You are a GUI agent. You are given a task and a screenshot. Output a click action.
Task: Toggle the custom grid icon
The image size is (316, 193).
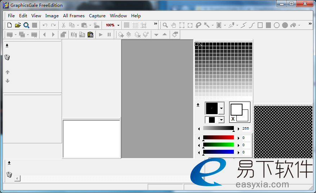pos(135,25)
